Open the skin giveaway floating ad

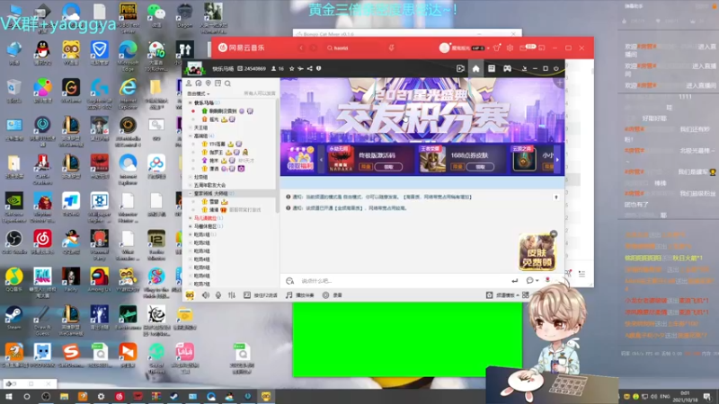(537, 252)
